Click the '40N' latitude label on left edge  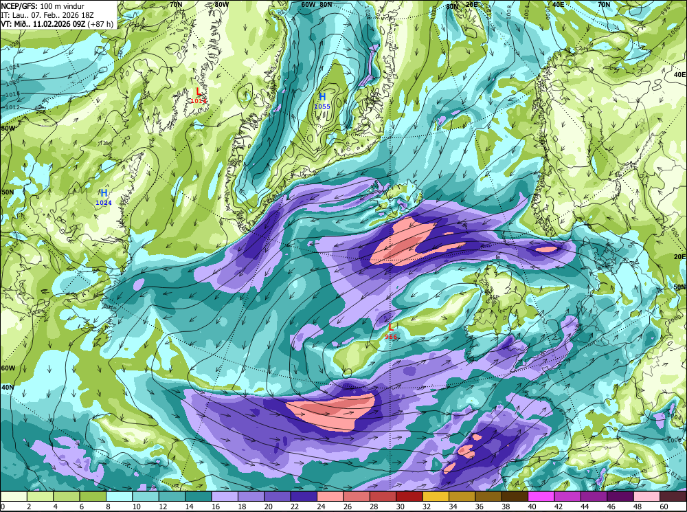[x=8, y=388]
